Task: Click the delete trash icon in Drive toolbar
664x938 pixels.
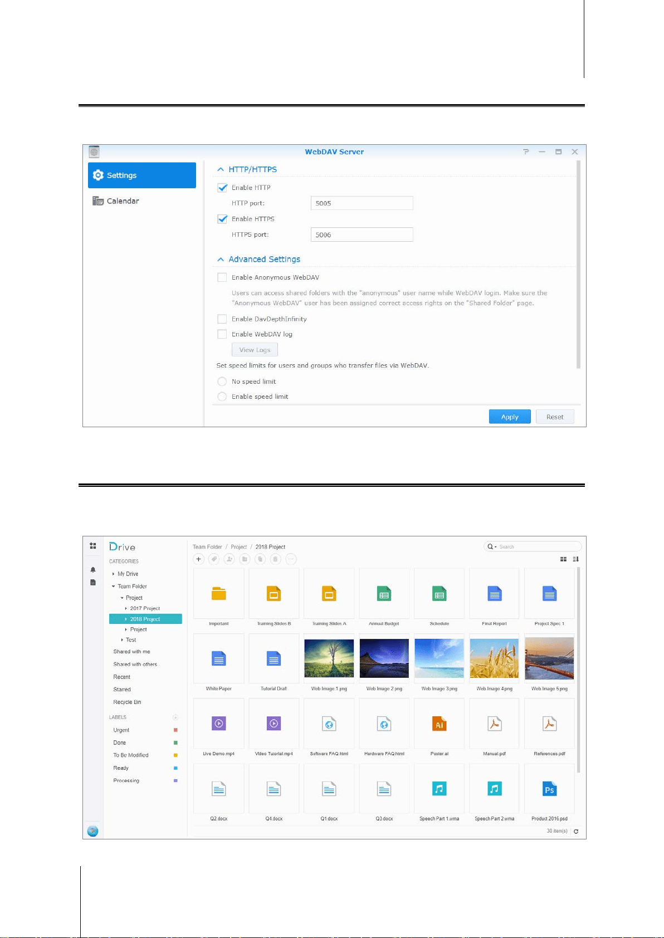Action: click(275, 559)
